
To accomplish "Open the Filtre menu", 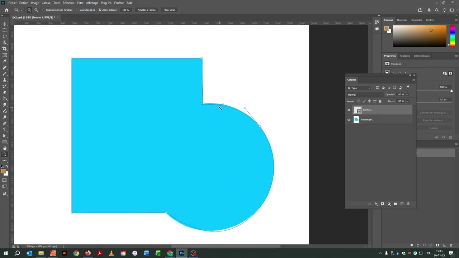I will pyautogui.click(x=80, y=3).
